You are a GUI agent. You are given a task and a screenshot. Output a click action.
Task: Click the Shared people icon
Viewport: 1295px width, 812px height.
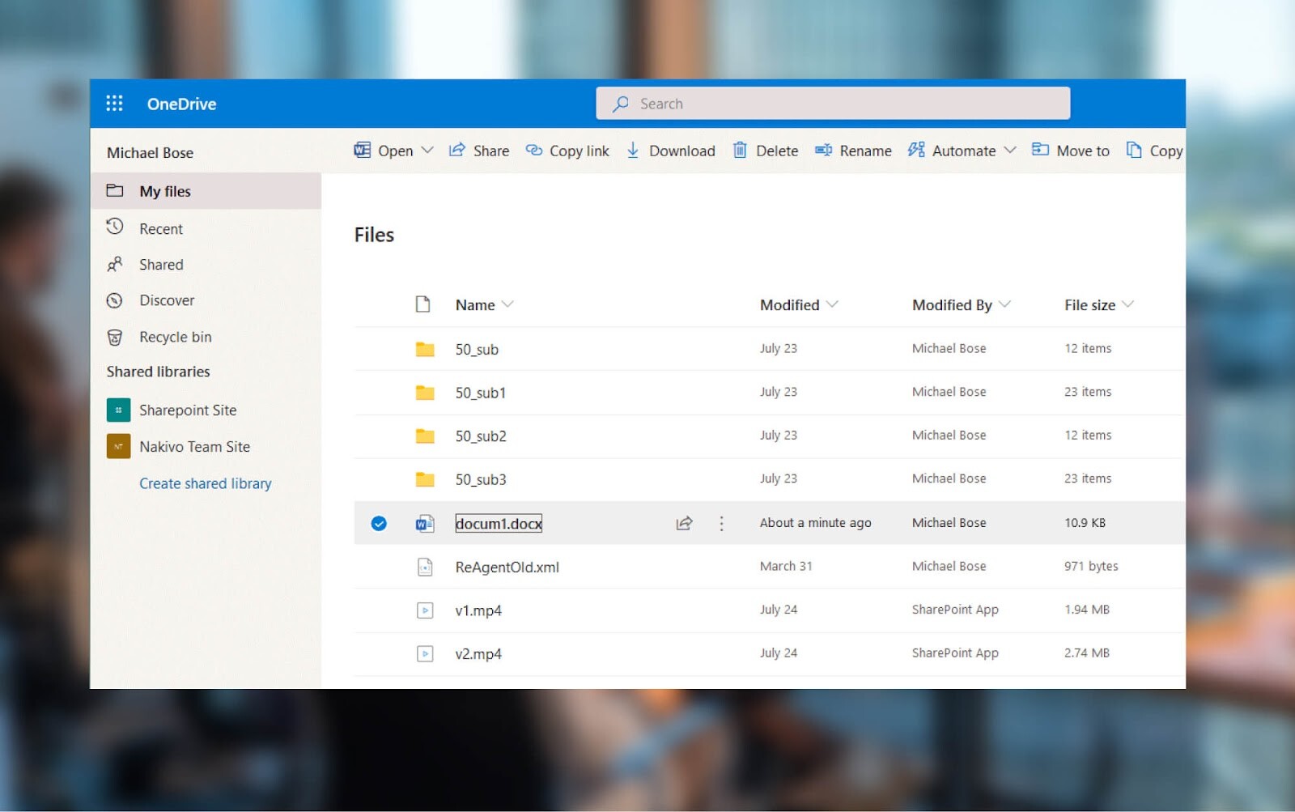115,264
